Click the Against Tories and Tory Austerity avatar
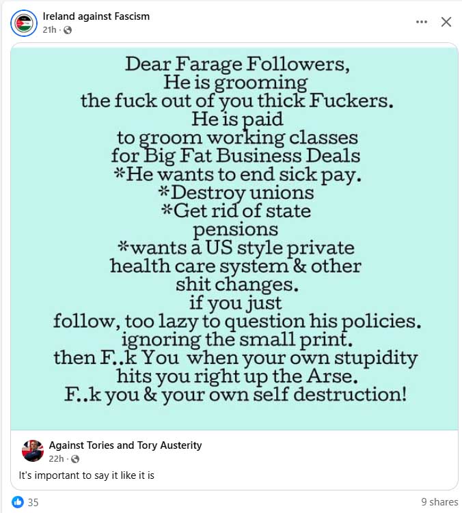Image resolution: width=462 pixels, height=513 pixels. coord(31,451)
